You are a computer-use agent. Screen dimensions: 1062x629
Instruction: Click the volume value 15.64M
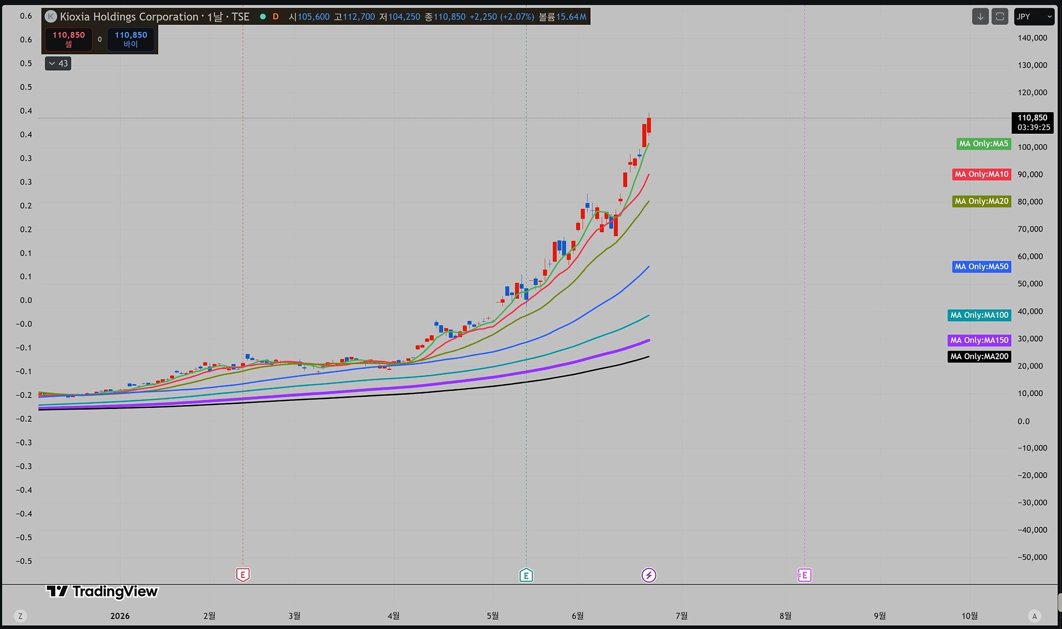pos(571,17)
